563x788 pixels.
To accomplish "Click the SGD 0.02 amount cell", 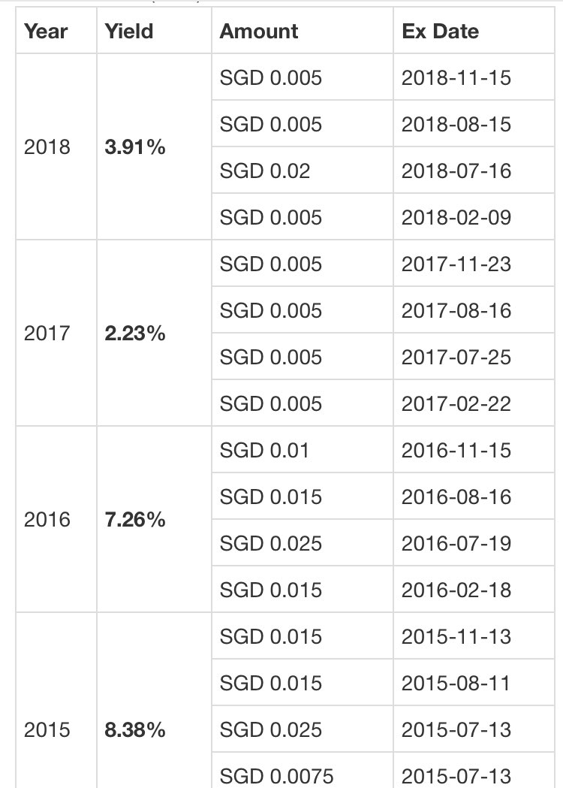I will pyautogui.click(x=265, y=171).
